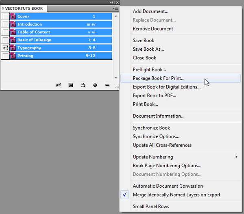This screenshot has height=214, width=244.
Task: Click the Synchronize styles icon in Book panel
Action: tap(59, 85)
